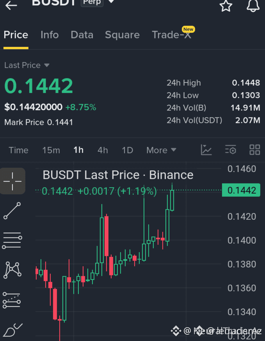Open the chart layout grid icon

point(255,150)
